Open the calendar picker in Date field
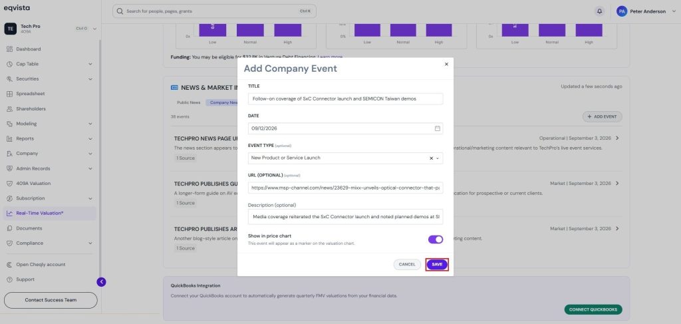Image resolution: width=681 pixels, height=324 pixels. click(x=438, y=128)
